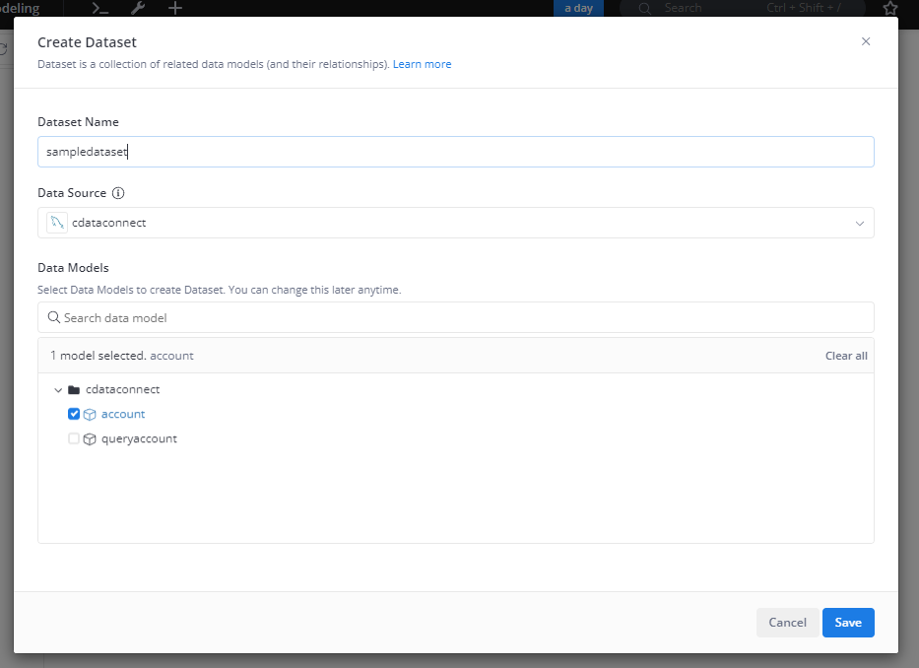Image resolution: width=919 pixels, height=668 pixels.
Task: Click the top bar Search box
Action: [x=743, y=8]
